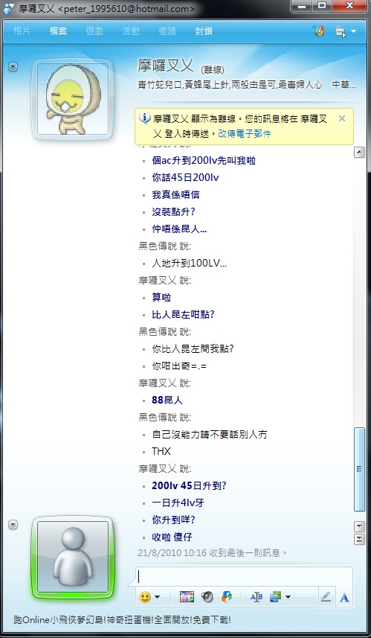This screenshot has height=638, width=371.
Task: Click the bottom advertisement text link
Action: tap(123, 620)
